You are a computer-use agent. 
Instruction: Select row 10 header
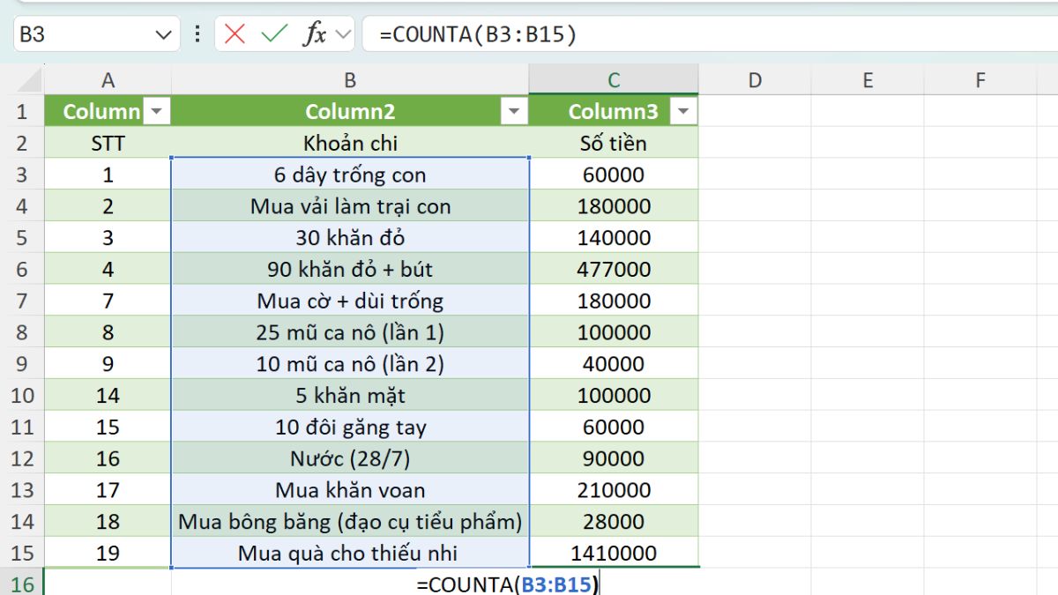tap(22, 395)
